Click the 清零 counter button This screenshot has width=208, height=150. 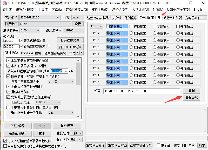pos(202,145)
